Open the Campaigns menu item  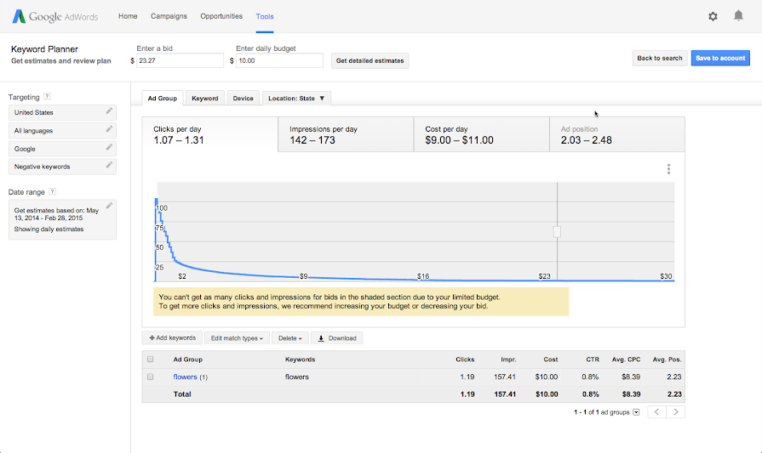[x=169, y=16]
